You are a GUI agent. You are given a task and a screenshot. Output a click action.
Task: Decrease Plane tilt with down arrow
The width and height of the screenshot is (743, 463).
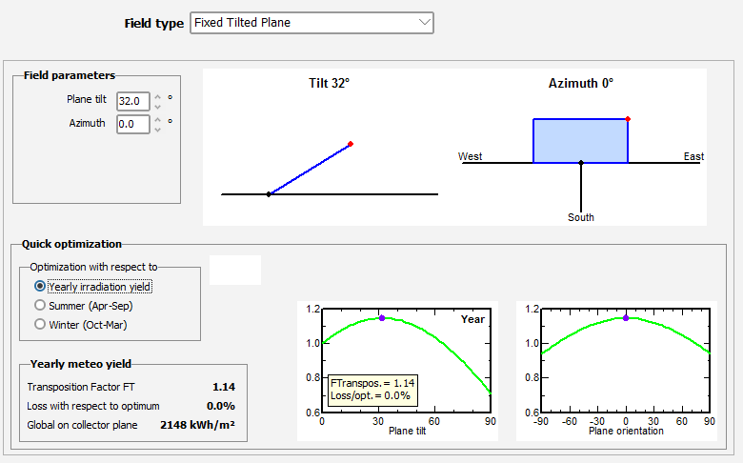click(x=158, y=107)
